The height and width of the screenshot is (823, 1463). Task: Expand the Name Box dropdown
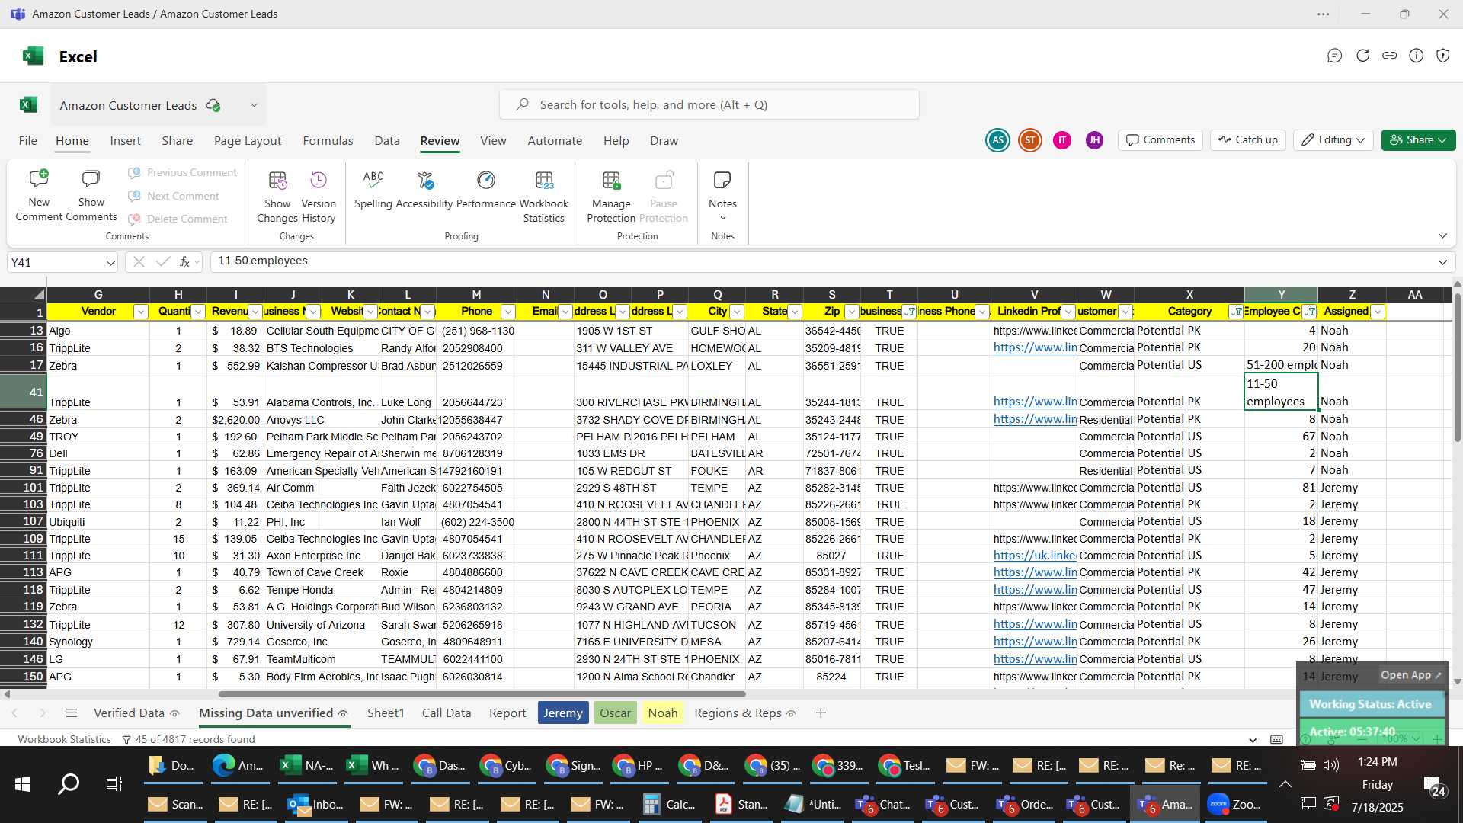pyautogui.click(x=110, y=263)
